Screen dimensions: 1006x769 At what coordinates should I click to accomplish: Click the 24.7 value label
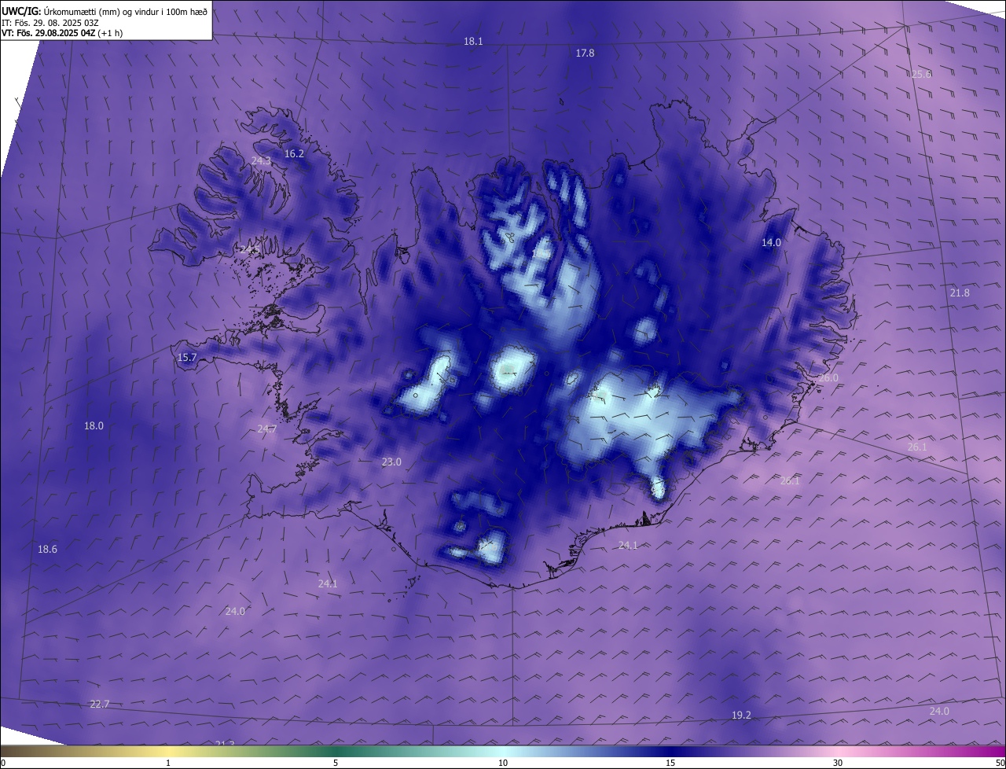(266, 429)
